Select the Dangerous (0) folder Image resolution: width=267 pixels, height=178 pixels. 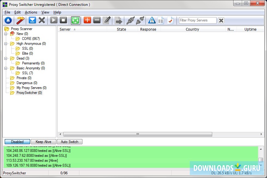click(x=27, y=83)
